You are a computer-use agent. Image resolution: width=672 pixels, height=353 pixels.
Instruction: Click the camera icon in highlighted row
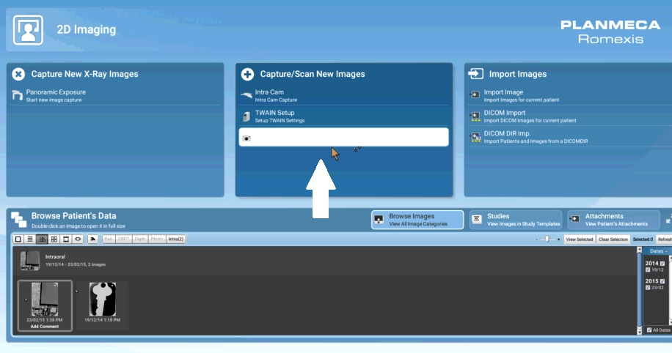(246, 138)
